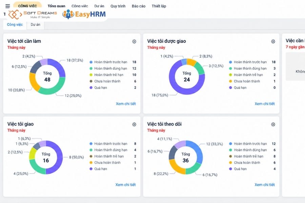This screenshot has height=203, width=305.
Task: Select the CÔNG VIỆC module pill
Action: click(27, 5)
